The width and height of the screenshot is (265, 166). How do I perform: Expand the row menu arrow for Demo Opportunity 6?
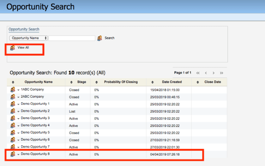18,140
